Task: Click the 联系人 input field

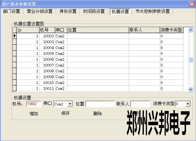Action: (x=140, y=104)
